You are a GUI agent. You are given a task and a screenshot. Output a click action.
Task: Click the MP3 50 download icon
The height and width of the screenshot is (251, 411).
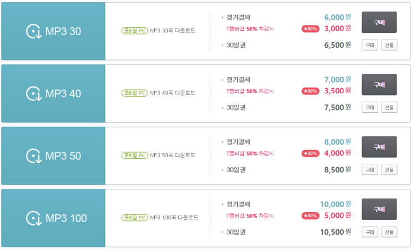coord(34,156)
